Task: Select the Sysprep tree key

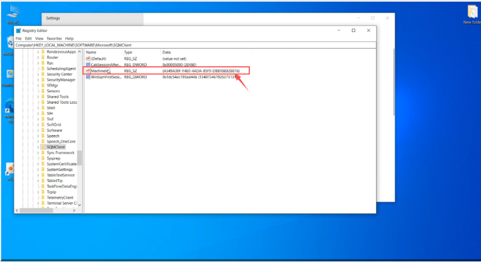Action: click(x=53, y=158)
